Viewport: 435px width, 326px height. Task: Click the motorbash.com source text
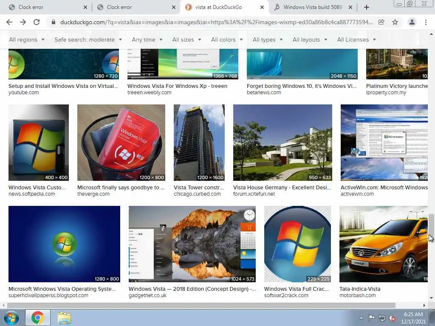pos(358,295)
